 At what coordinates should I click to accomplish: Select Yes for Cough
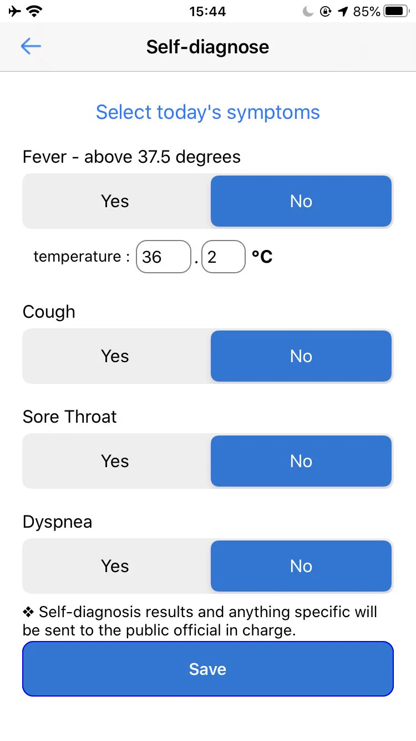click(115, 356)
